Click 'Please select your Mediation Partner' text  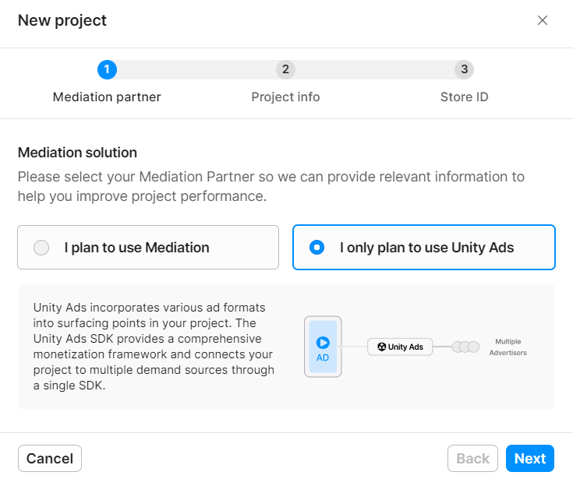tap(271, 186)
